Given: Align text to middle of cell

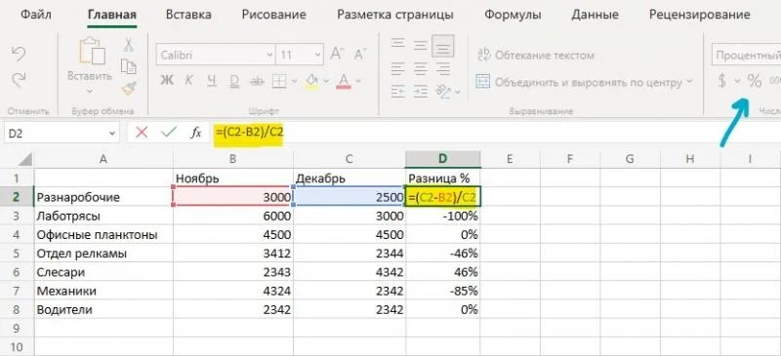Looking at the screenshot, I should pos(421,45).
